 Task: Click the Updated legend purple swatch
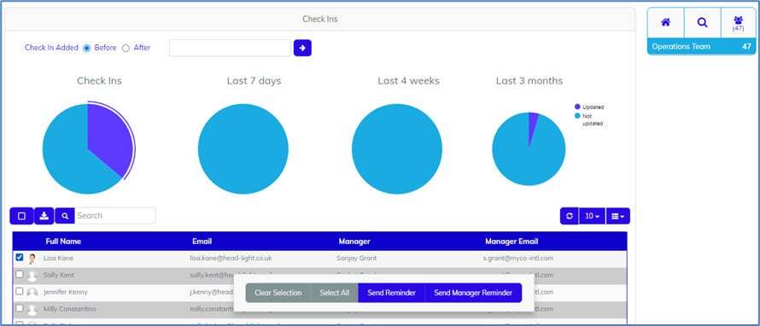point(576,107)
